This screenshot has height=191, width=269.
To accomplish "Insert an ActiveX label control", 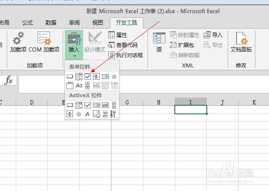I will click(x=87, y=114).
